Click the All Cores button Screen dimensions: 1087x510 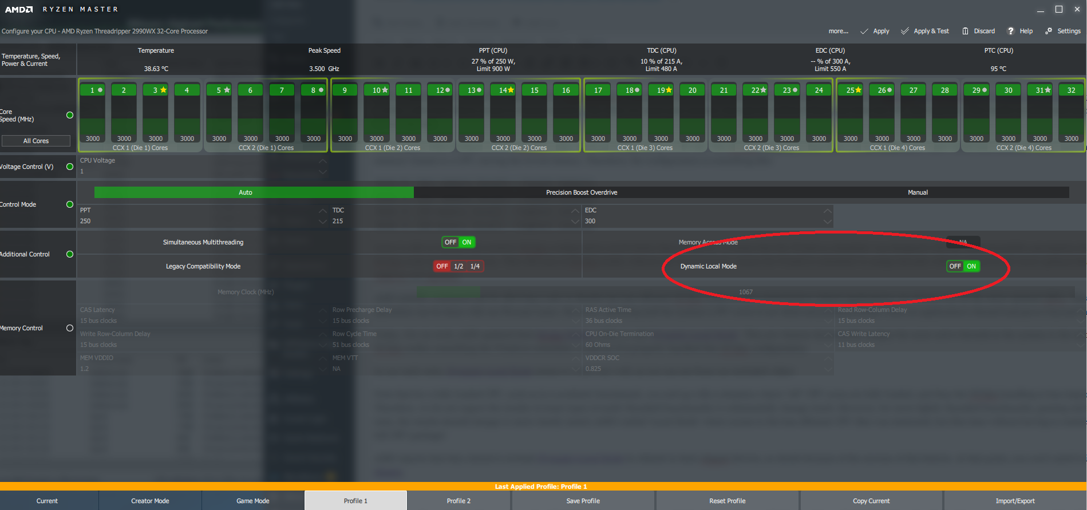(x=36, y=141)
